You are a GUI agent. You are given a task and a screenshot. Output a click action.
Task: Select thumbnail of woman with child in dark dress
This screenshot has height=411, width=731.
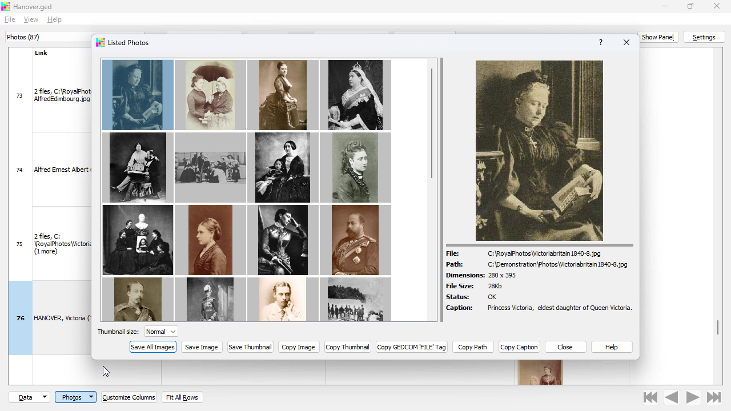point(283,167)
